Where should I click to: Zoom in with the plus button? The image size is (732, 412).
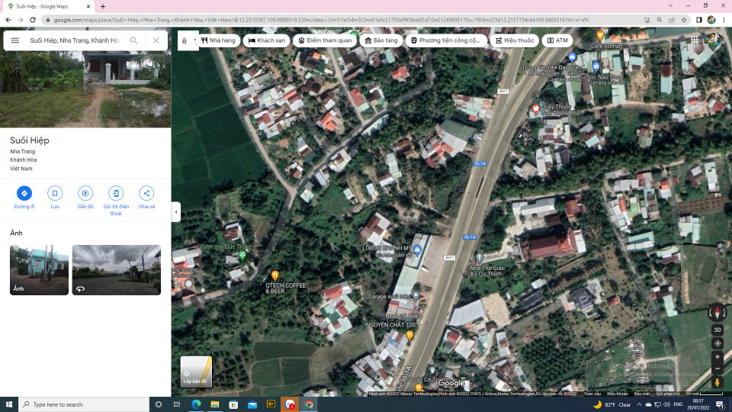click(718, 357)
